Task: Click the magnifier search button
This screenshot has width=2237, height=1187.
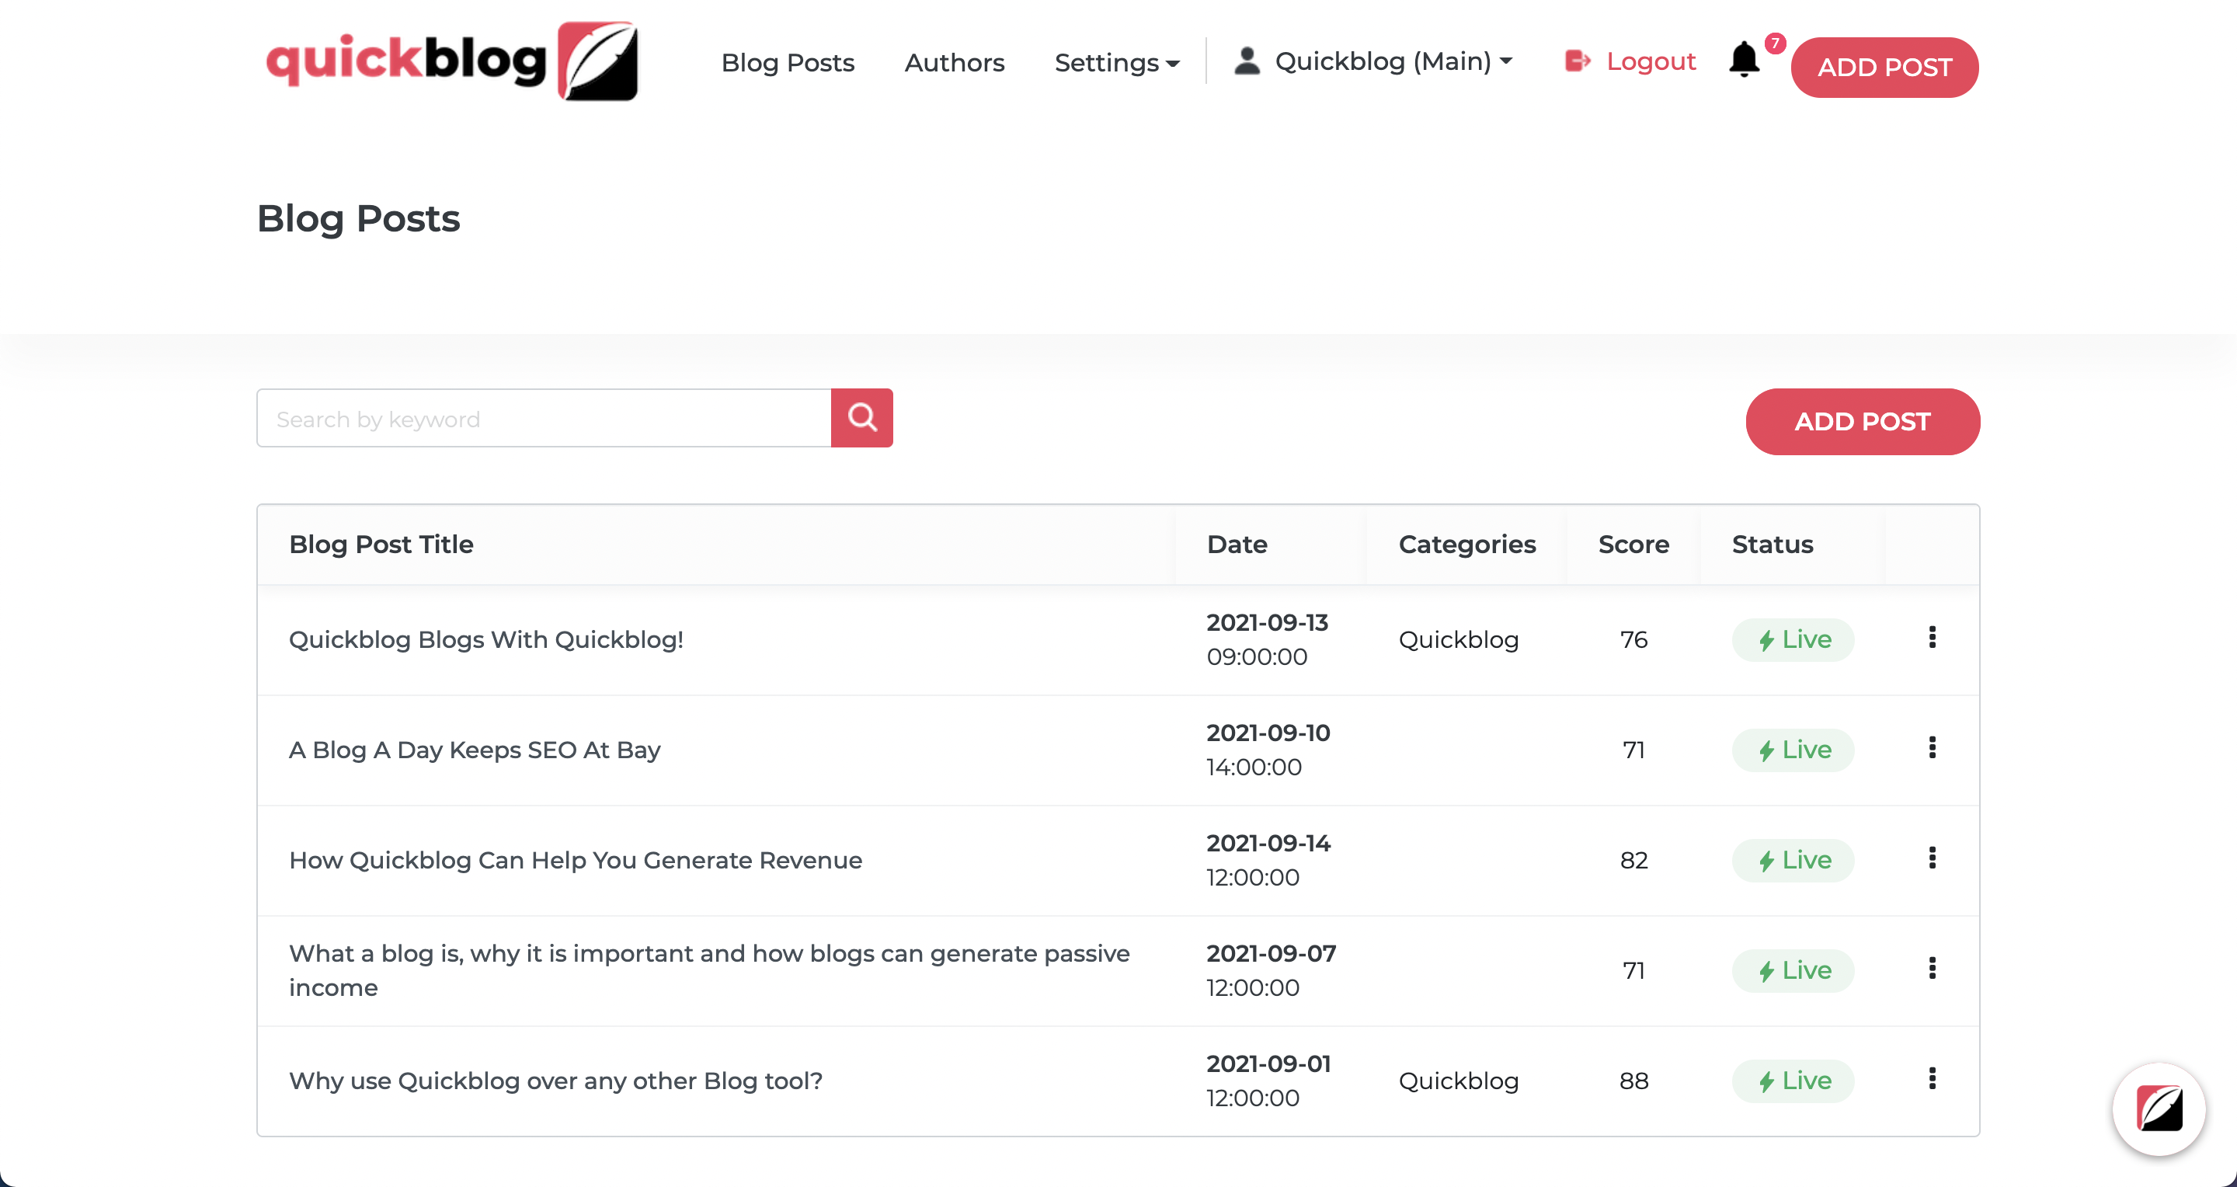Action: click(x=861, y=418)
